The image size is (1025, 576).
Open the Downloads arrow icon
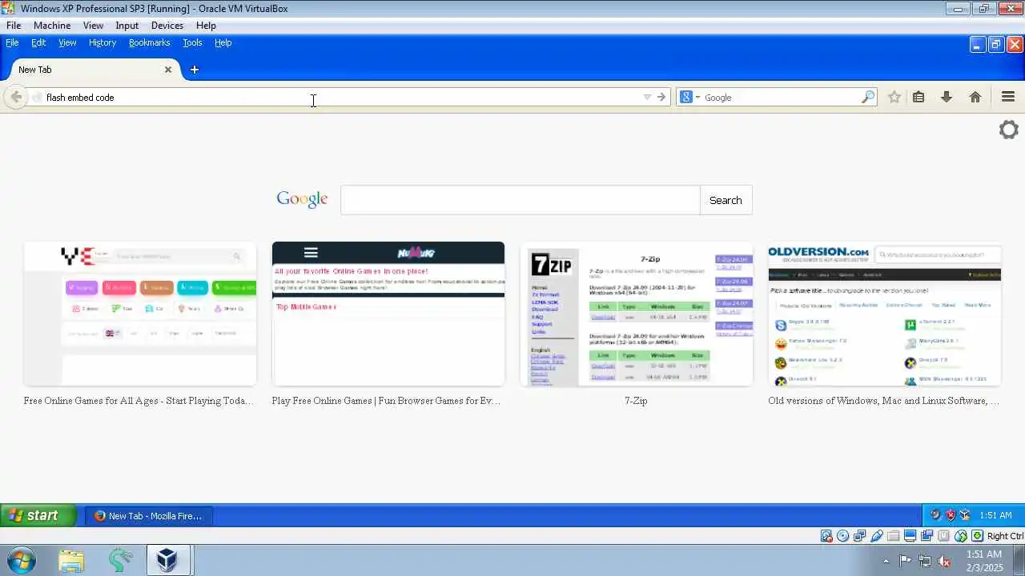[x=947, y=97]
